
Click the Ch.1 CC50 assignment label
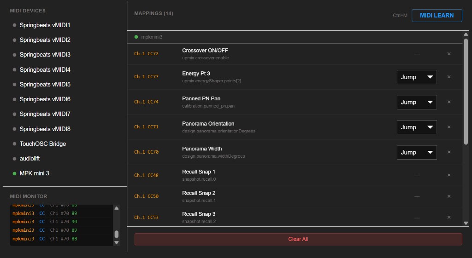146,196
